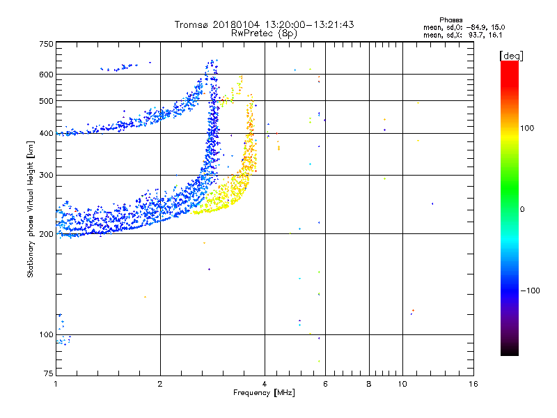Click the '[deg]' colorbar unit label
This screenshot has width=557, height=418.
click(x=511, y=56)
